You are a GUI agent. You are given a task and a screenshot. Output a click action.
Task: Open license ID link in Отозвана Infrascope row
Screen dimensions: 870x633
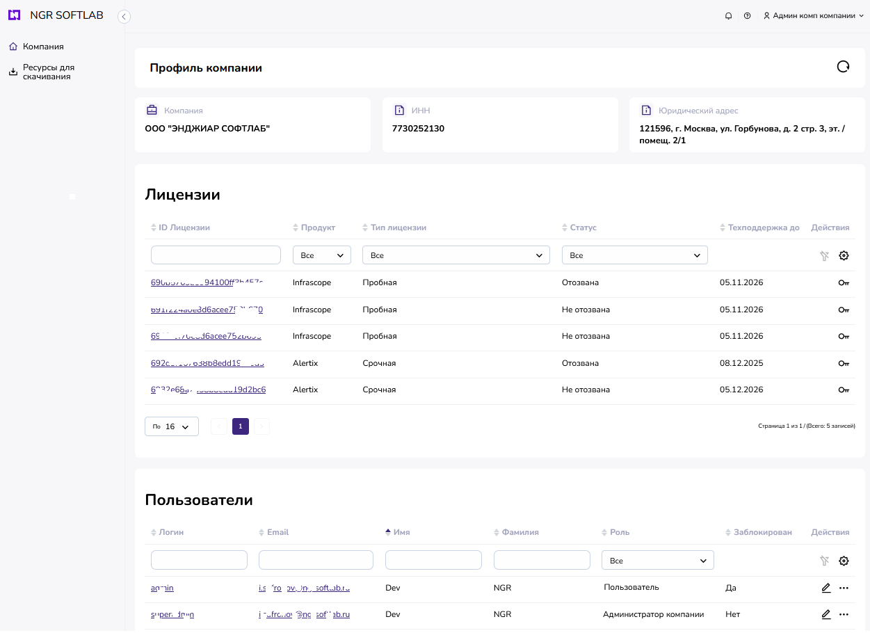207,282
